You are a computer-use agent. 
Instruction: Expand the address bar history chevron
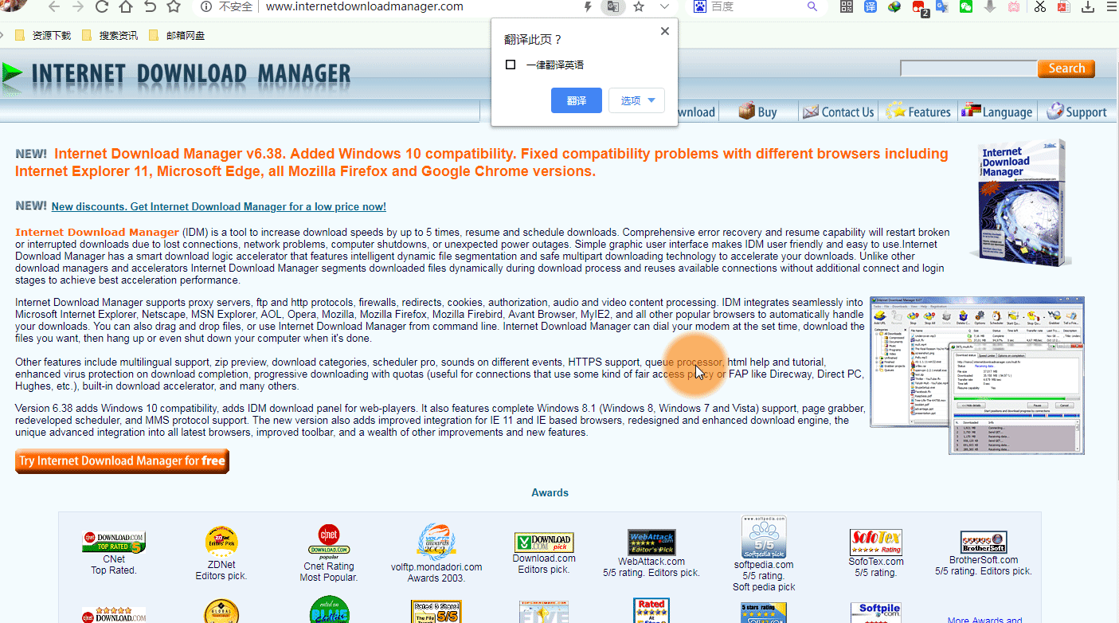tap(664, 6)
